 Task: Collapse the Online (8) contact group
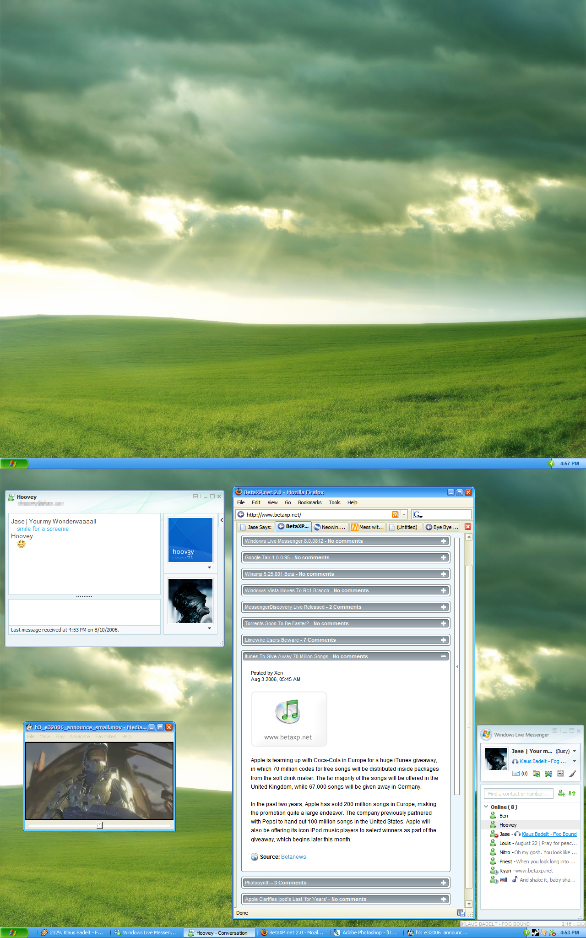[486, 807]
